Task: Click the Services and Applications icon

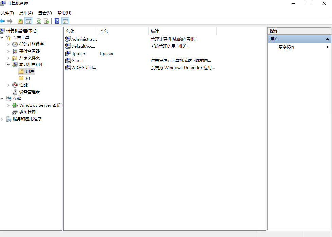Action: pyautogui.click(x=8, y=119)
